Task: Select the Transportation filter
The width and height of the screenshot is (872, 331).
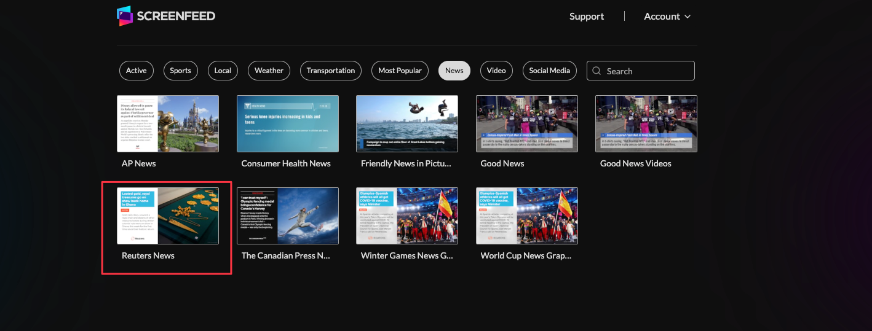Action: (331, 71)
